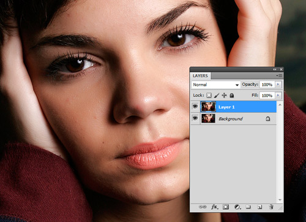Lock image pixels with brush icon
The height and width of the screenshot is (222, 306).
[217, 95]
